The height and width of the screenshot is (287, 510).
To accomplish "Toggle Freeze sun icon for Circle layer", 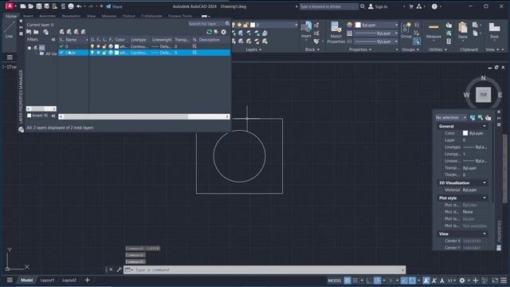I will pos(99,53).
